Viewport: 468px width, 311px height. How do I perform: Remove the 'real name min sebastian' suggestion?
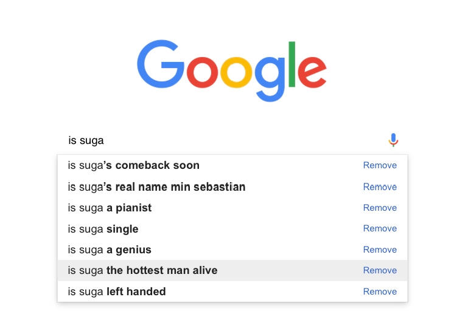pos(380,186)
